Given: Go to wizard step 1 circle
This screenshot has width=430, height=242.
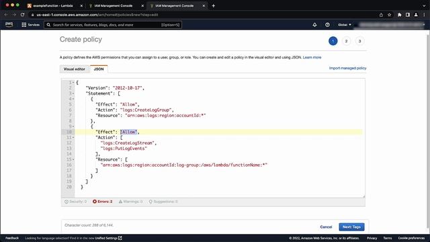Looking at the screenshot, I should [333, 41].
